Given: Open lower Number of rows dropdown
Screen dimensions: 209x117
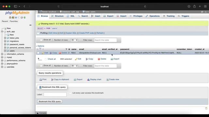Looking at the screenshot, I should click(x=74, y=66).
